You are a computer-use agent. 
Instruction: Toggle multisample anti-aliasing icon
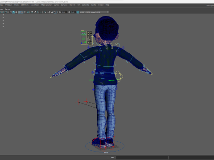pos(38,12)
